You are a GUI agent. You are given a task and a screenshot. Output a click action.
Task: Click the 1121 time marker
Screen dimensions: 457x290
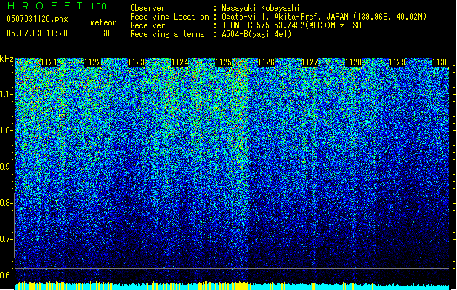point(49,62)
